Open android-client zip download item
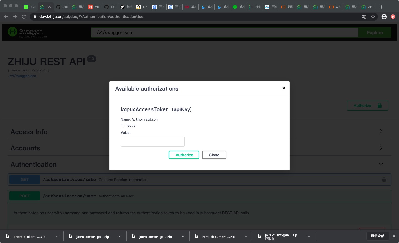399x243 pixels. click(29, 237)
